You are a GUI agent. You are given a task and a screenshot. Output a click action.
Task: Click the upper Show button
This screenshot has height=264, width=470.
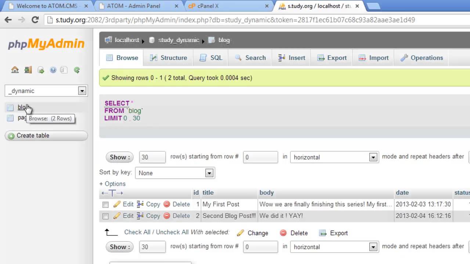coord(120,157)
